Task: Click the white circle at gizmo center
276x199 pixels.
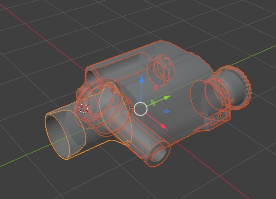Action: point(141,109)
